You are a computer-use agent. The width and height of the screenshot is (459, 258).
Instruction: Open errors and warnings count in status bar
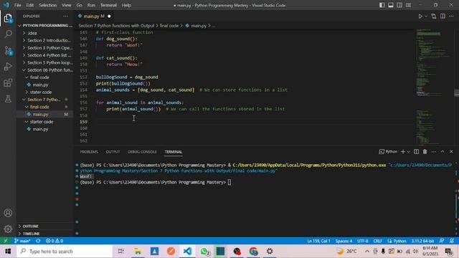pos(55,241)
